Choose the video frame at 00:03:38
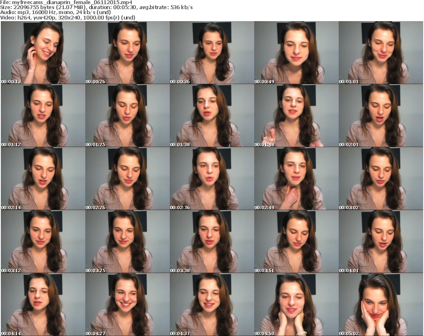 coord(212,242)
